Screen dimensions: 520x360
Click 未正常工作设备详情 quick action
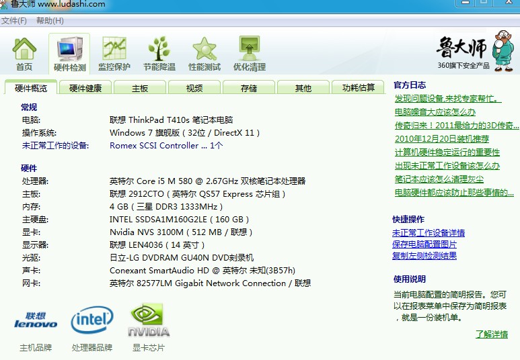tap(428, 233)
